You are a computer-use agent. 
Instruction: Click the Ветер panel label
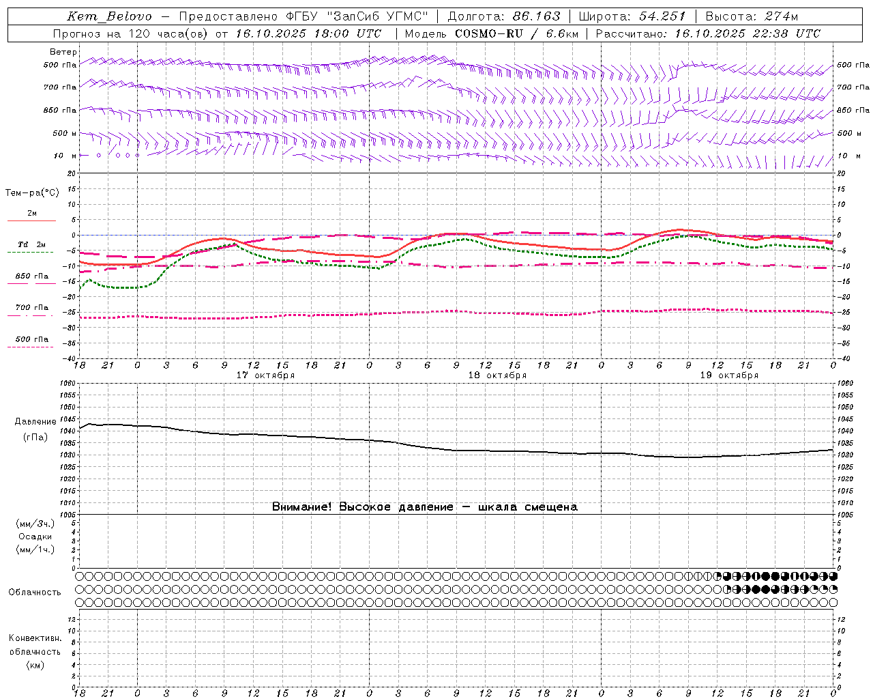(x=63, y=52)
